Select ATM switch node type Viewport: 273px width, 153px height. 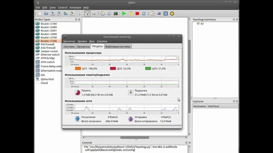[48, 62]
